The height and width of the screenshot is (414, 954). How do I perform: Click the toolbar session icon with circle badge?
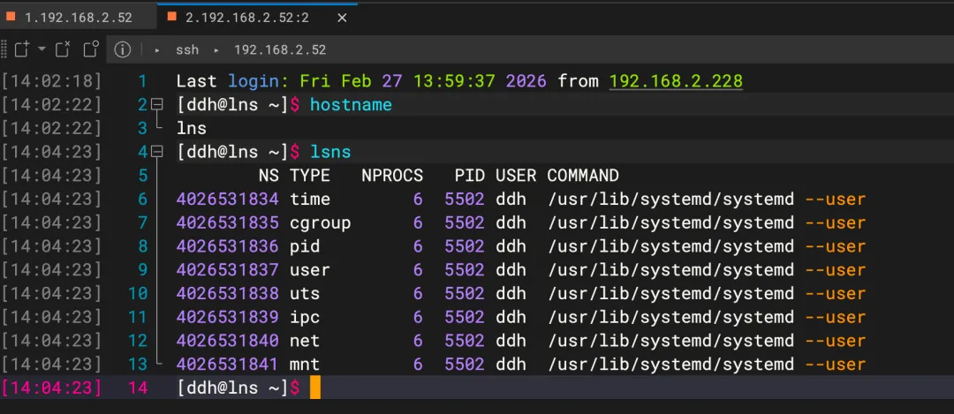pyautogui.click(x=91, y=49)
